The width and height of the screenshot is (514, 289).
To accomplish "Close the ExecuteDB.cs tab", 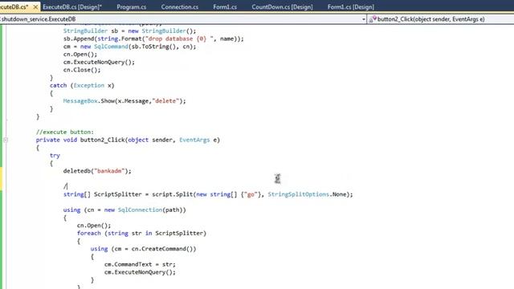I will (35, 7).
